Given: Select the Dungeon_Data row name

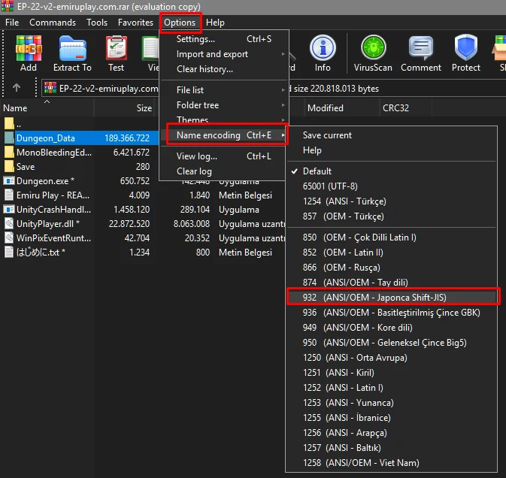Looking at the screenshot, I should click(x=46, y=138).
